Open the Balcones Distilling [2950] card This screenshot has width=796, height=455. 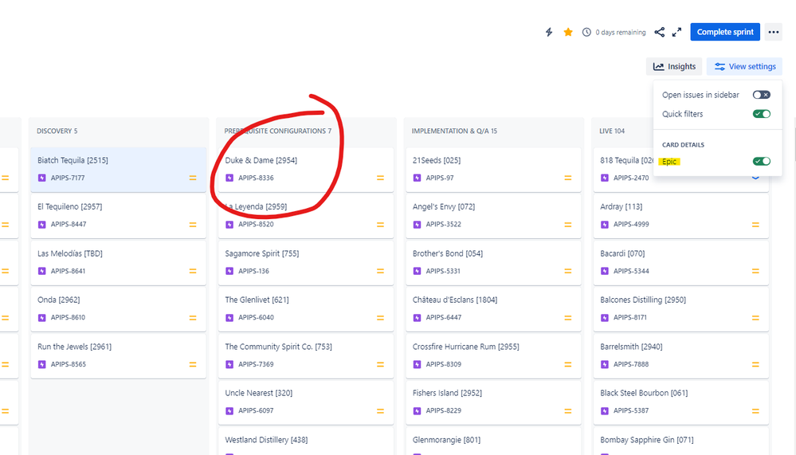pyautogui.click(x=680, y=309)
